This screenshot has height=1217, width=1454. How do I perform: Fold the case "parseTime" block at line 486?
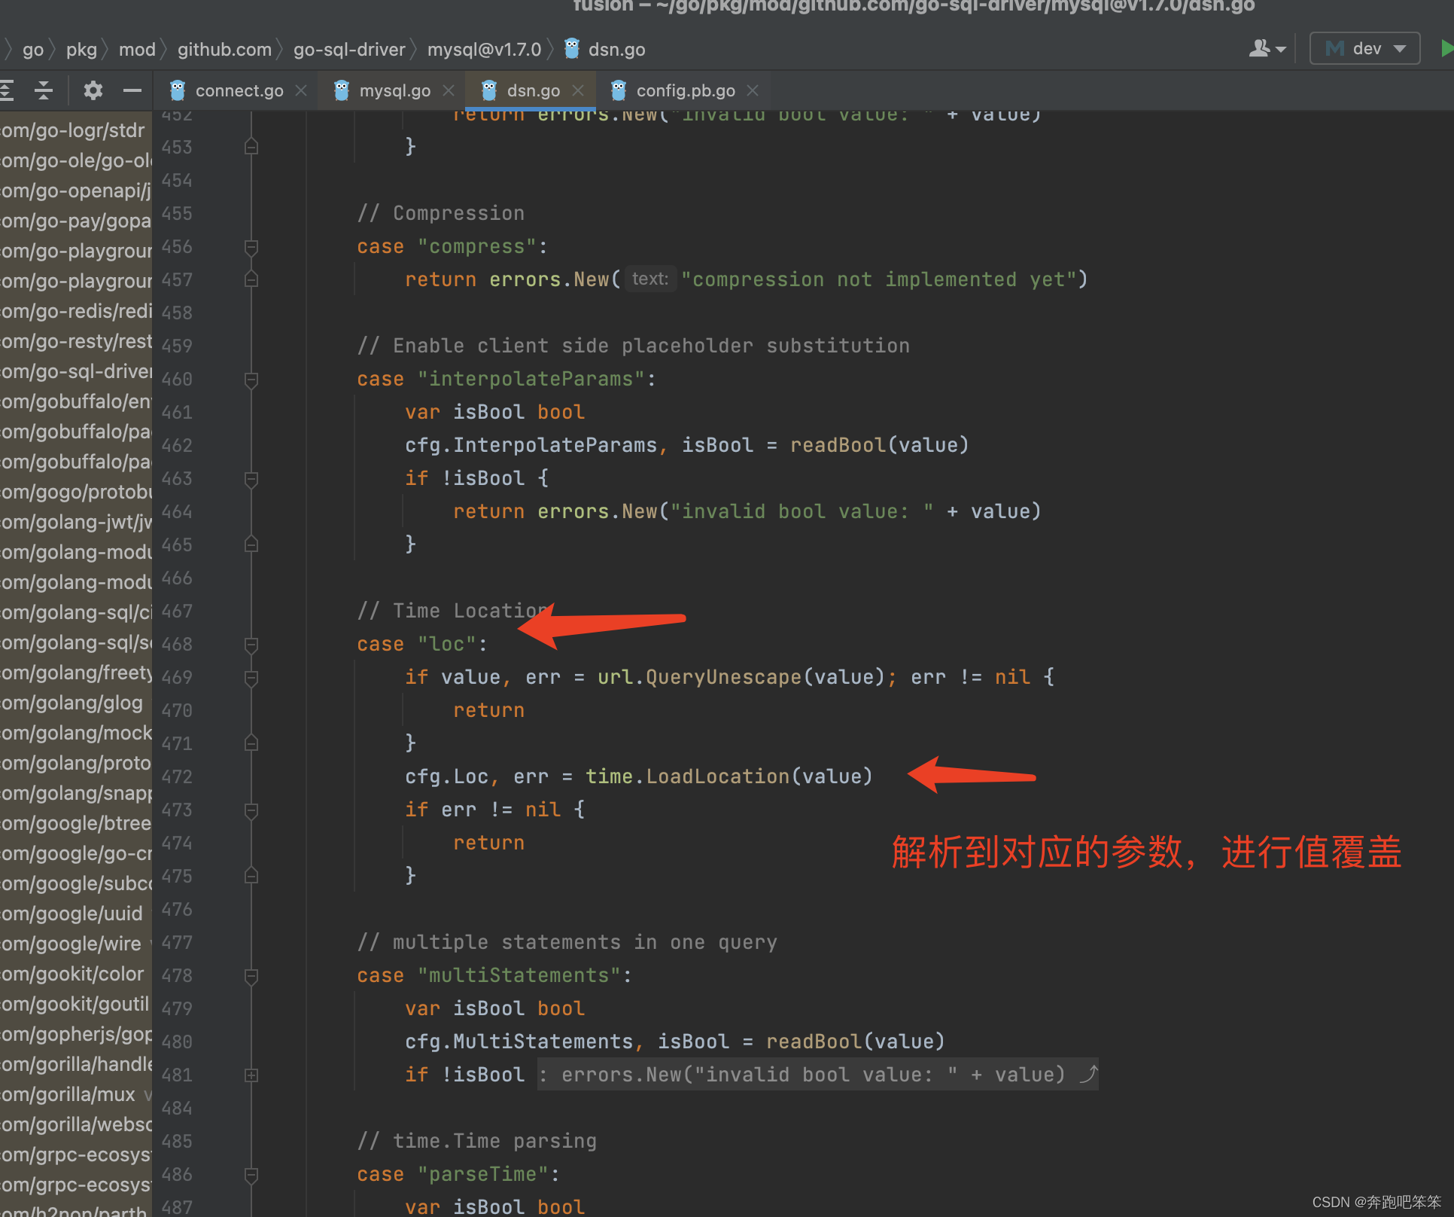pyautogui.click(x=251, y=1175)
